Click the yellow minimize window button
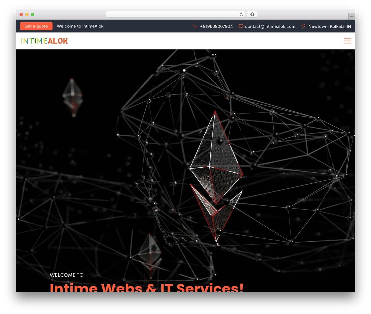 pos(27,14)
